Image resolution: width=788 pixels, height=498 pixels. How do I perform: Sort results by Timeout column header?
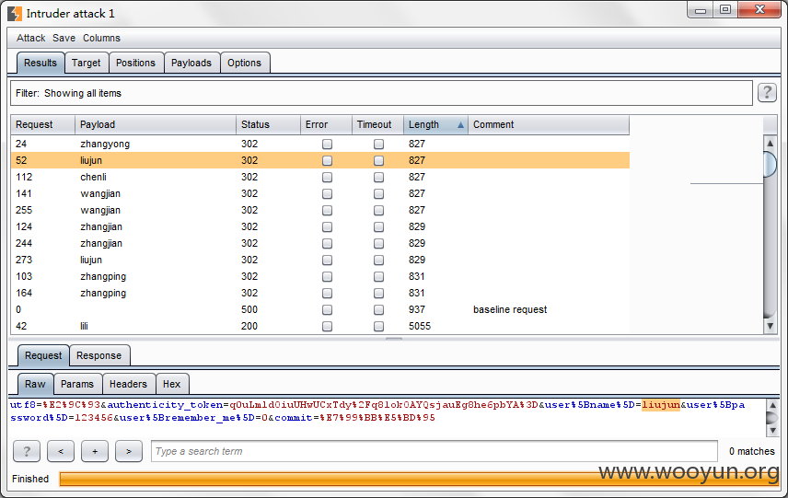click(x=378, y=124)
